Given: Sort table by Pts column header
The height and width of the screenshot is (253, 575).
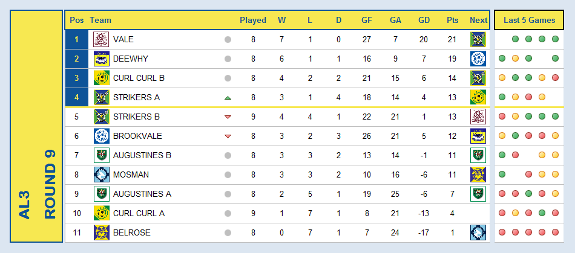Looking at the screenshot, I should point(453,21).
